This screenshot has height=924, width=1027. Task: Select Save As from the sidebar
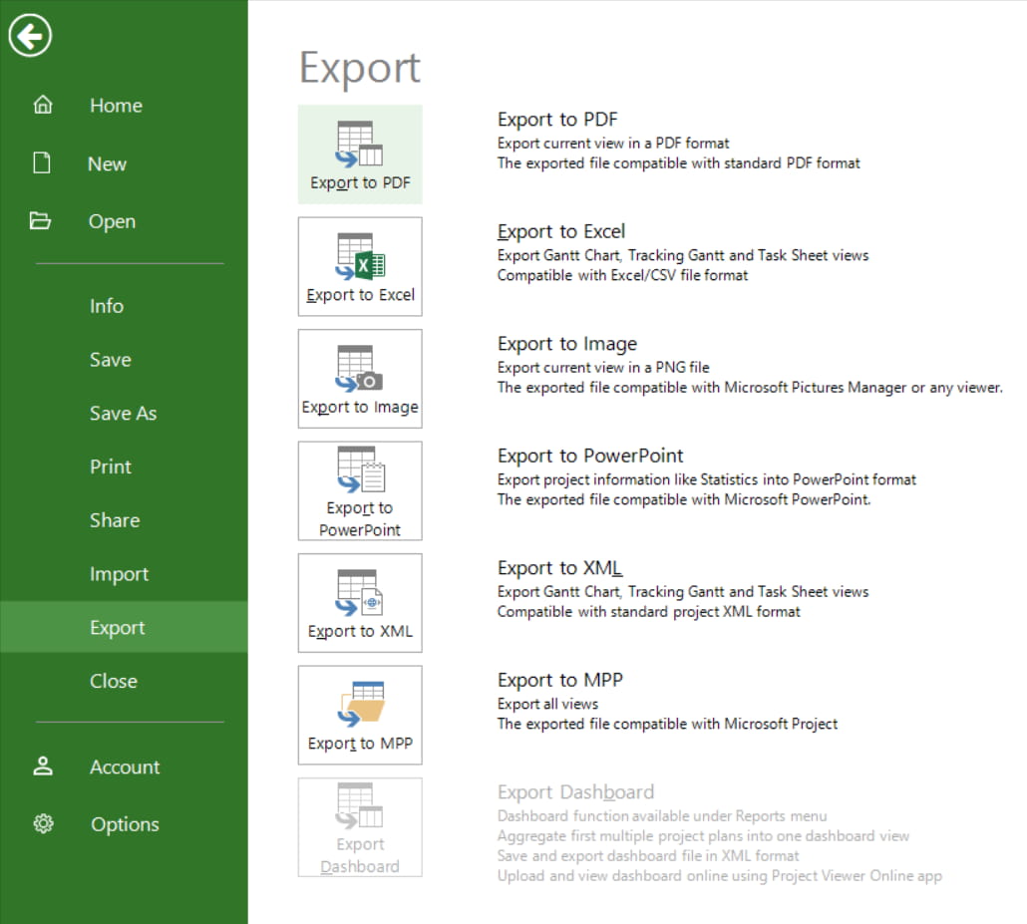[x=123, y=413]
